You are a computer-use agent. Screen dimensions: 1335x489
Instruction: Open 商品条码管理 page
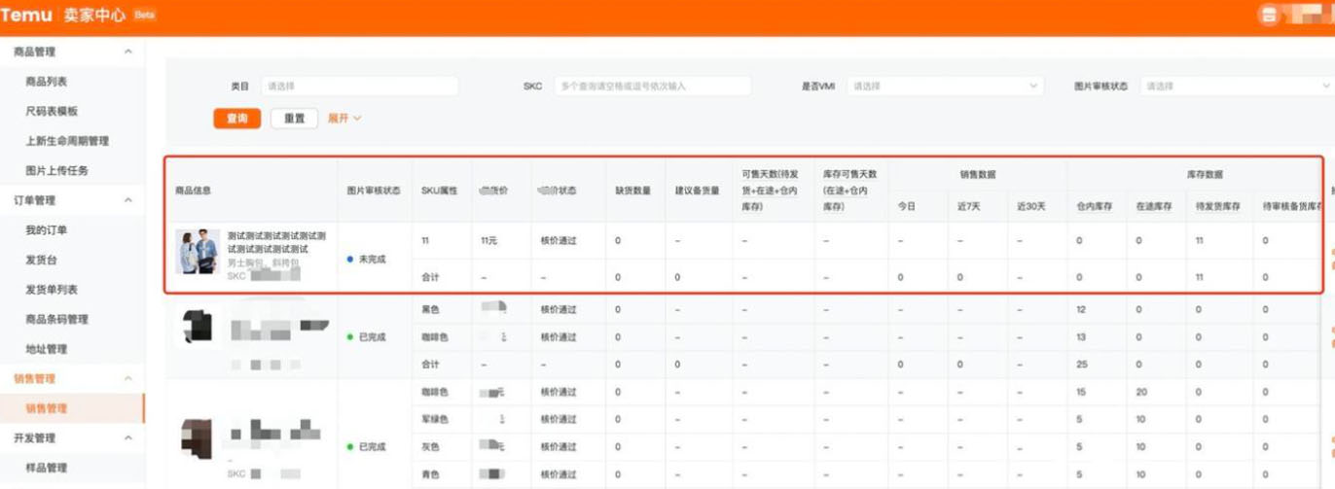(56, 319)
